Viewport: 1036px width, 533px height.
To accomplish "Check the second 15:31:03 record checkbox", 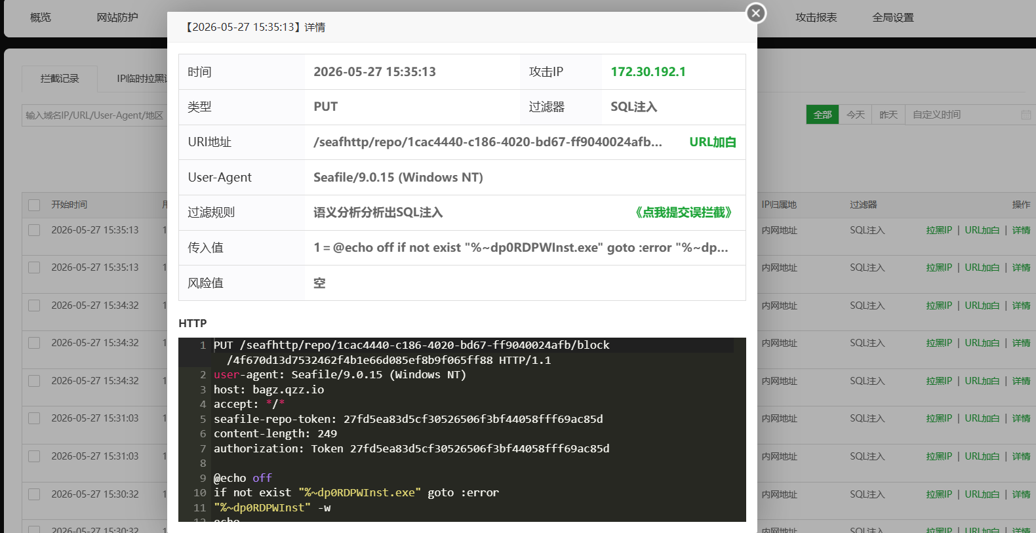I will click(x=34, y=456).
